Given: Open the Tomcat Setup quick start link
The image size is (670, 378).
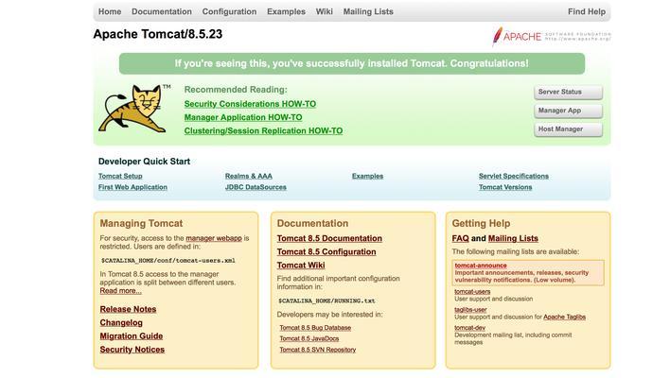Looking at the screenshot, I should [120, 176].
